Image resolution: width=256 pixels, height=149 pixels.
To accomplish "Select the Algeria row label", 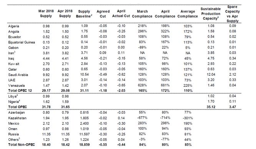I will pos(14,26).
